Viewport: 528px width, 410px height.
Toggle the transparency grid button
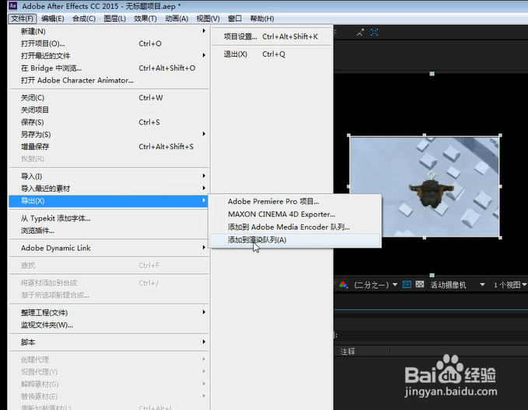coord(420,284)
